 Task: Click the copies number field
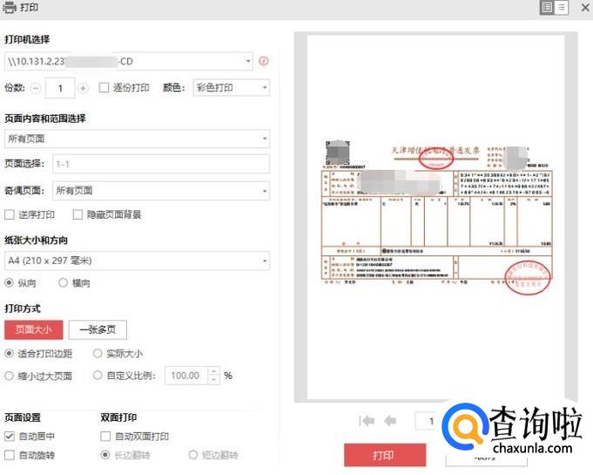[60, 88]
